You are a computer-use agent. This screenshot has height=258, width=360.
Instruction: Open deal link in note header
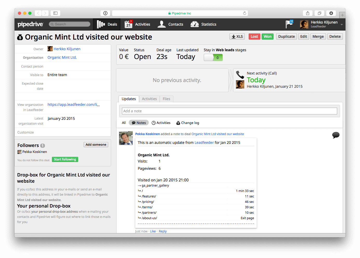pos(218,134)
